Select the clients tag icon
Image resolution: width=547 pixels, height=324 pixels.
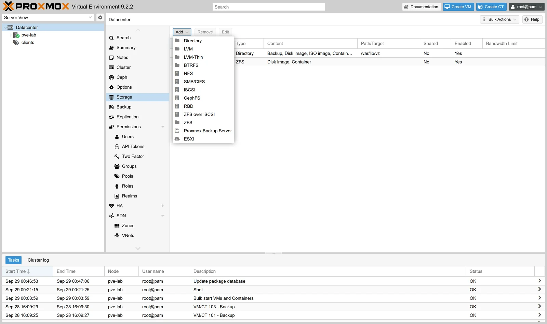[16, 43]
